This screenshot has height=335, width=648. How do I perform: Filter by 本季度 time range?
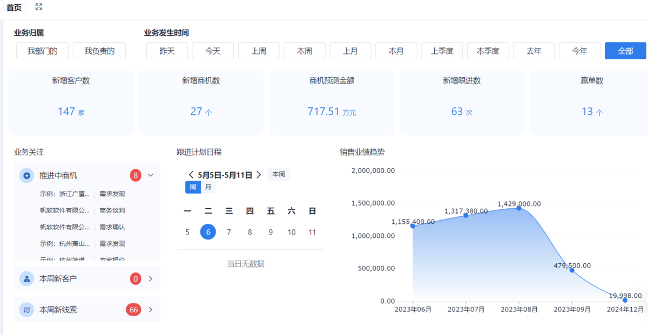488,51
